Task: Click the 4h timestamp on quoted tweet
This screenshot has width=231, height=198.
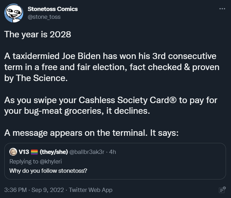Action: coord(112,152)
